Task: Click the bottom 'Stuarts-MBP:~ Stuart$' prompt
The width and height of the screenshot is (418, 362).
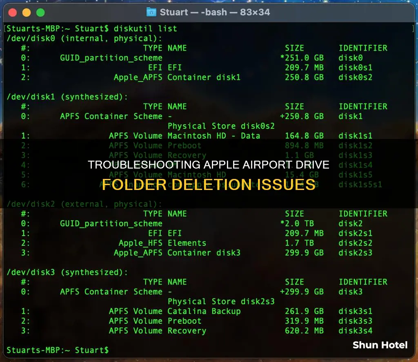Action: coord(58,350)
